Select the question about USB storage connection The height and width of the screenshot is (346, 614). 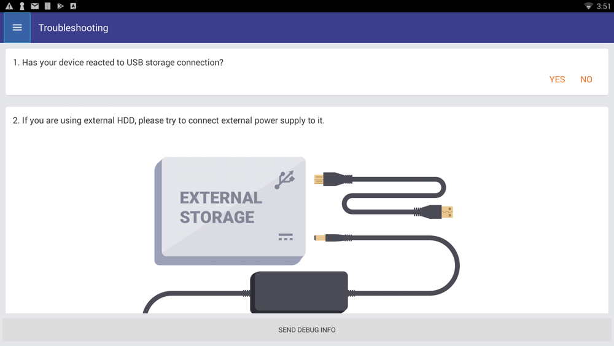click(118, 63)
